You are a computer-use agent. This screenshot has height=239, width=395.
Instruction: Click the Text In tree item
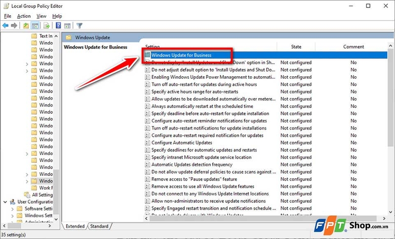click(46, 36)
